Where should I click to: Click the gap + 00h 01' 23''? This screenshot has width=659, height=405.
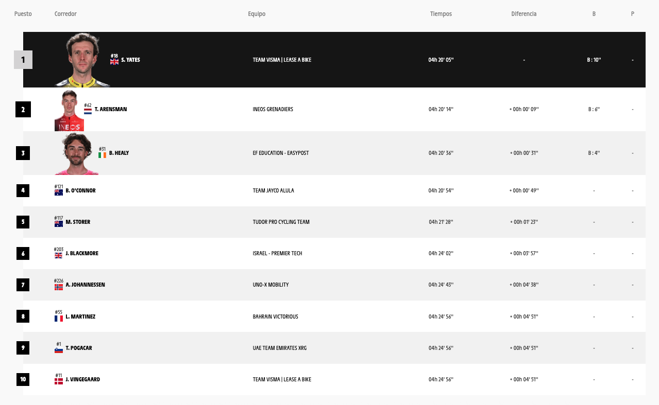(524, 222)
